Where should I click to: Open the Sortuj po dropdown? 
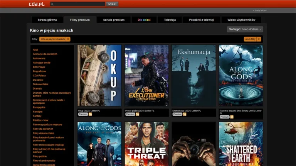point(245,29)
